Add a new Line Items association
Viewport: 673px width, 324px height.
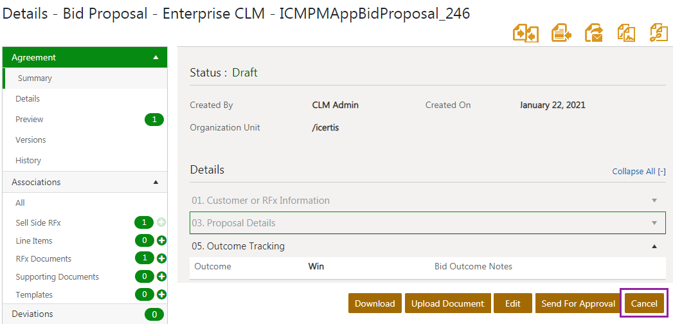pos(162,241)
